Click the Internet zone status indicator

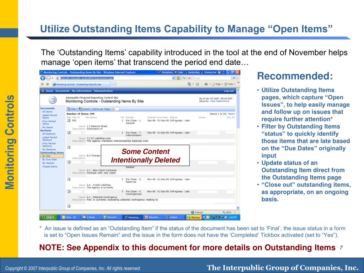pos(197,213)
